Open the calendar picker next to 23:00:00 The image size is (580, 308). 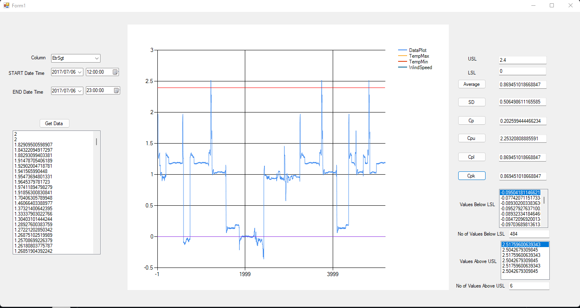116,90
